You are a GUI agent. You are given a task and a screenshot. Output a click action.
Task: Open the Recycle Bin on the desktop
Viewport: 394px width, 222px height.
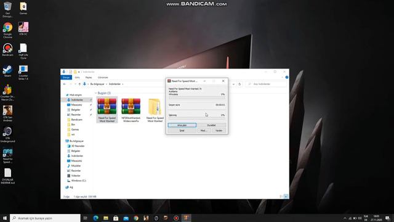point(8,10)
